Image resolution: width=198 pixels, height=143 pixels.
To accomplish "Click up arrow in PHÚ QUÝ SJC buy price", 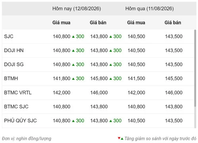I will tap(73, 121).
